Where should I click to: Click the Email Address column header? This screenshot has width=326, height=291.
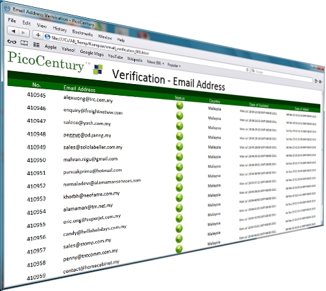[79, 89]
